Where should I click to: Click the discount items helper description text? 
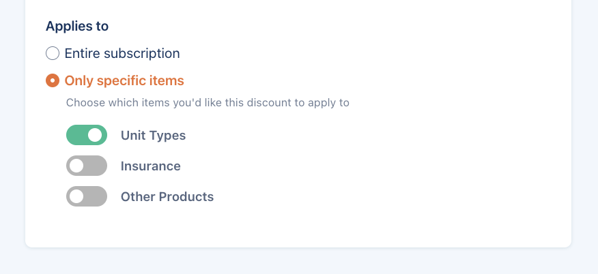click(208, 103)
